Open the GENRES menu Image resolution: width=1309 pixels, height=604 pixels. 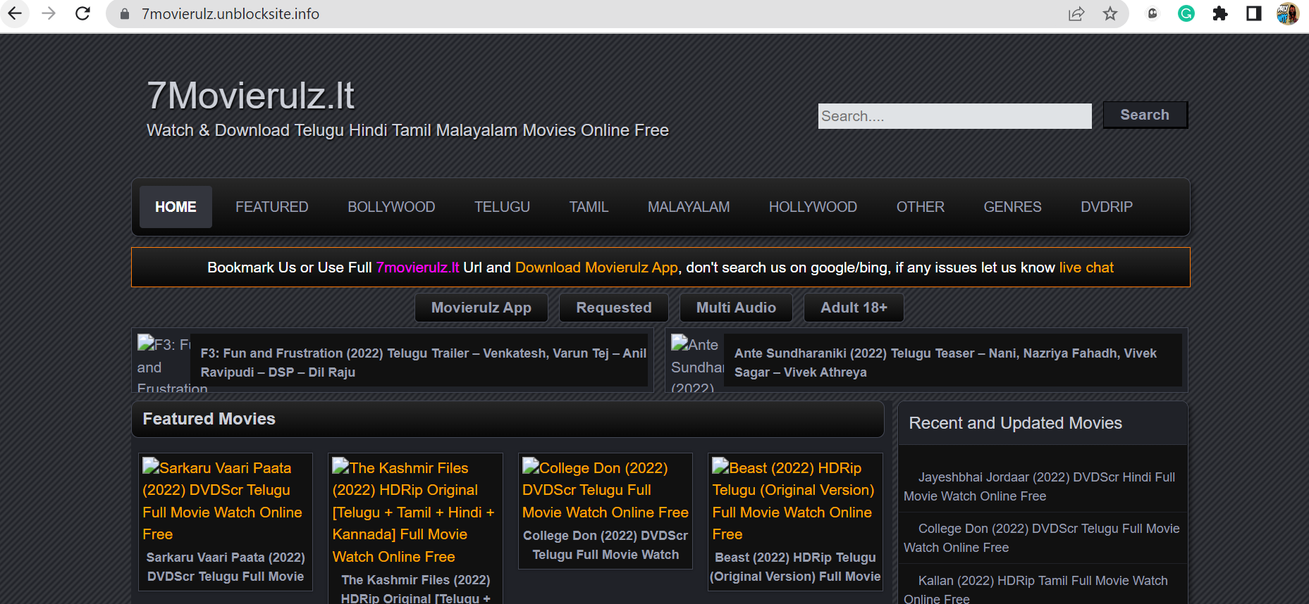click(x=1012, y=207)
